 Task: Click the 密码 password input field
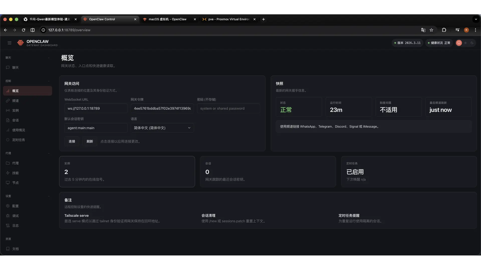(x=228, y=108)
